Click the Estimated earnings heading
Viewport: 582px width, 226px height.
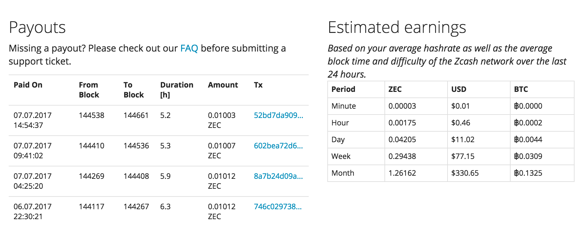pyautogui.click(x=397, y=27)
